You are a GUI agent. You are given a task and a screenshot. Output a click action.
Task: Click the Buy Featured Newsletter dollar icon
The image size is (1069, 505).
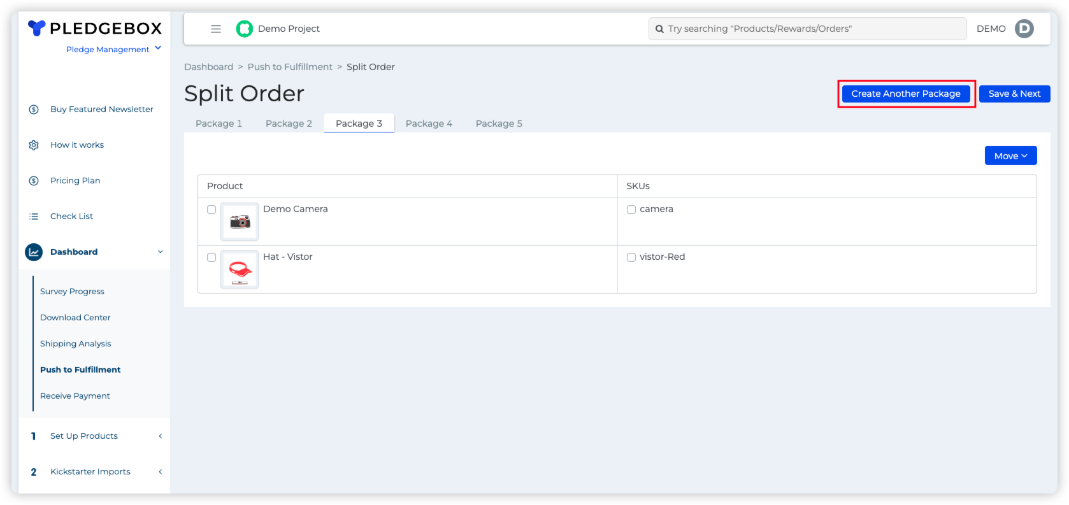(x=34, y=110)
